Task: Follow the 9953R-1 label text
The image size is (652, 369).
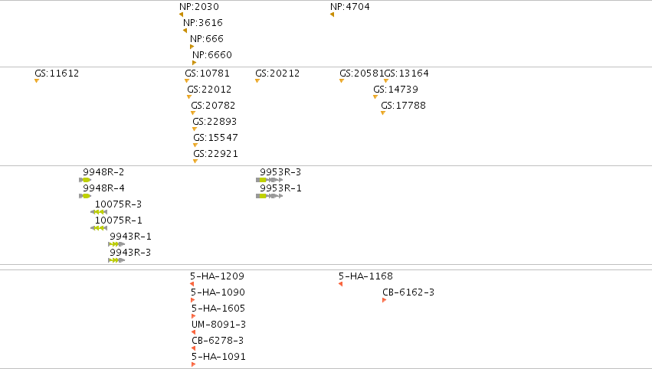Action: click(280, 188)
